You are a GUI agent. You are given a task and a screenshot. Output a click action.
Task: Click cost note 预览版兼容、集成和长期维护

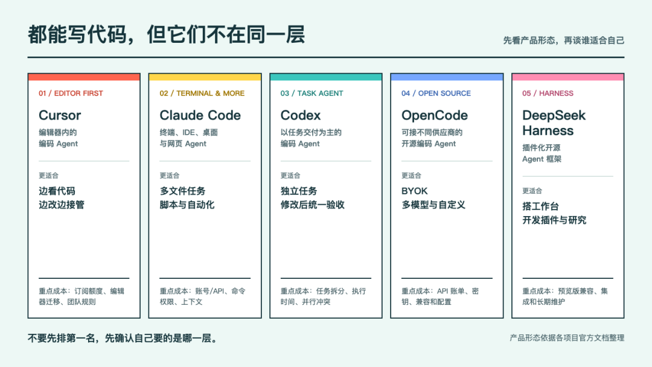pos(565,296)
